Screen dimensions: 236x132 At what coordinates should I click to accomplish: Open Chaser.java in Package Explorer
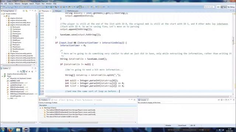(16, 32)
